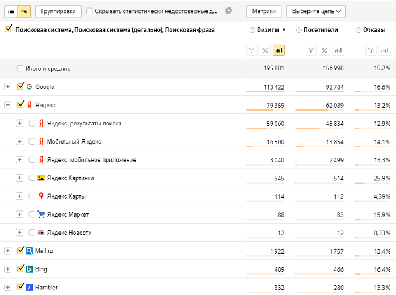396x295 pixels.
Task: Click filter icon under Визиты column
Action: (252, 50)
